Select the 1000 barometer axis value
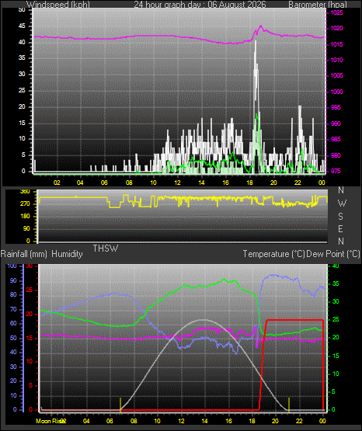This screenshot has height=431, width=362. click(336, 92)
